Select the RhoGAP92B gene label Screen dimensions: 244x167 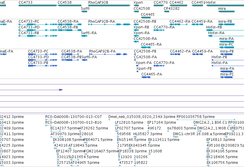pos(98,3)
